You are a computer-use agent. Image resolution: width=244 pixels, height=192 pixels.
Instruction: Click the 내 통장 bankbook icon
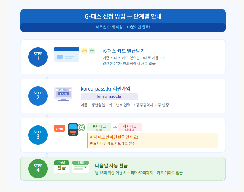tap(81, 167)
